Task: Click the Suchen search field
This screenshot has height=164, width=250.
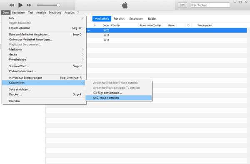Action: pos(210,5)
